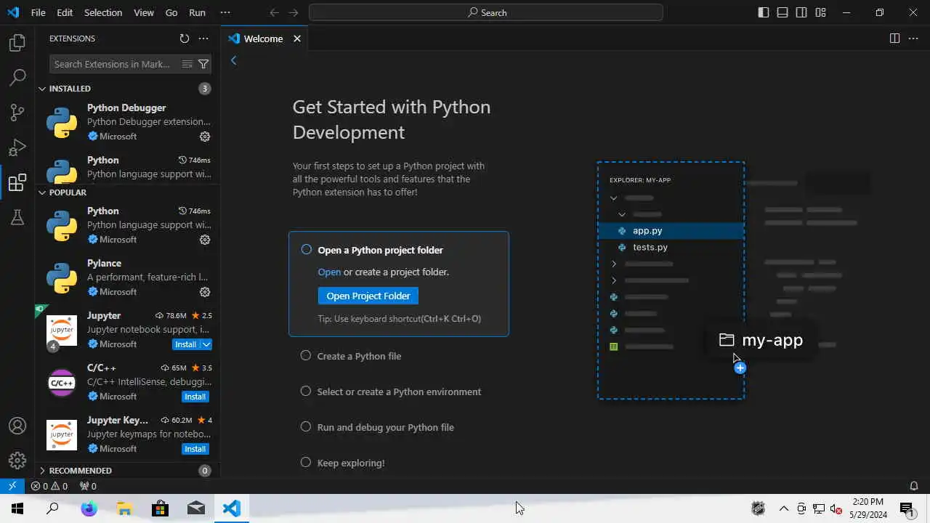930x523 pixels.
Task: Open Extensions panel more actions menu
Action: (203, 38)
